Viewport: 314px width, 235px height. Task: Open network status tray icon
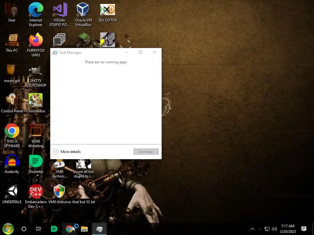[x=267, y=229]
